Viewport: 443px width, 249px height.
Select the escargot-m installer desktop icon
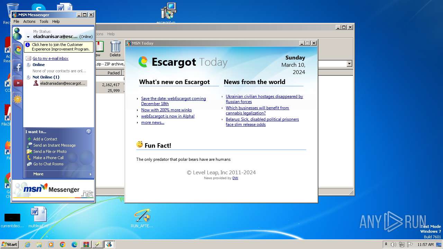[169, 13]
